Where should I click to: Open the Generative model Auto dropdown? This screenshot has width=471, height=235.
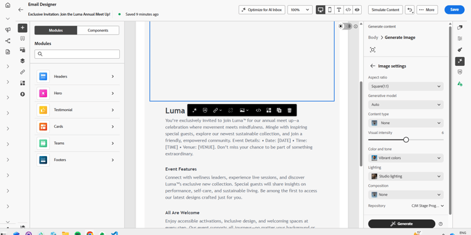406,105
